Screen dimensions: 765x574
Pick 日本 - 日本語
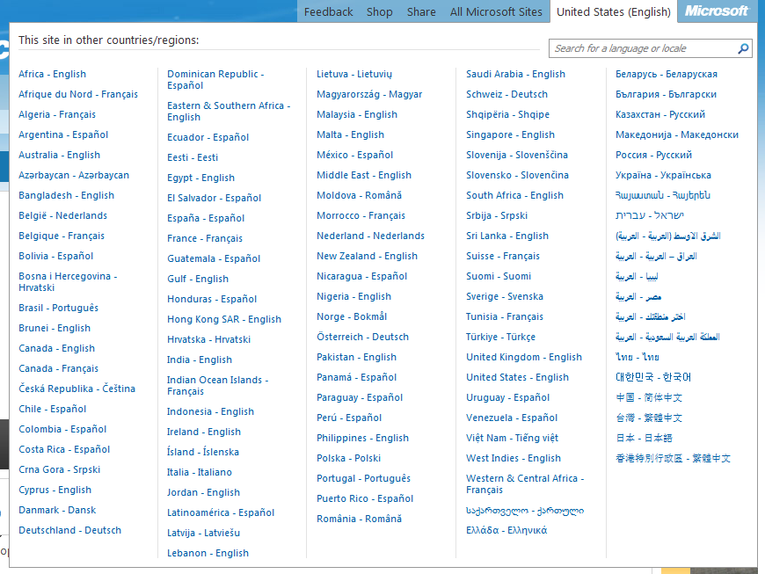[x=644, y=438]
